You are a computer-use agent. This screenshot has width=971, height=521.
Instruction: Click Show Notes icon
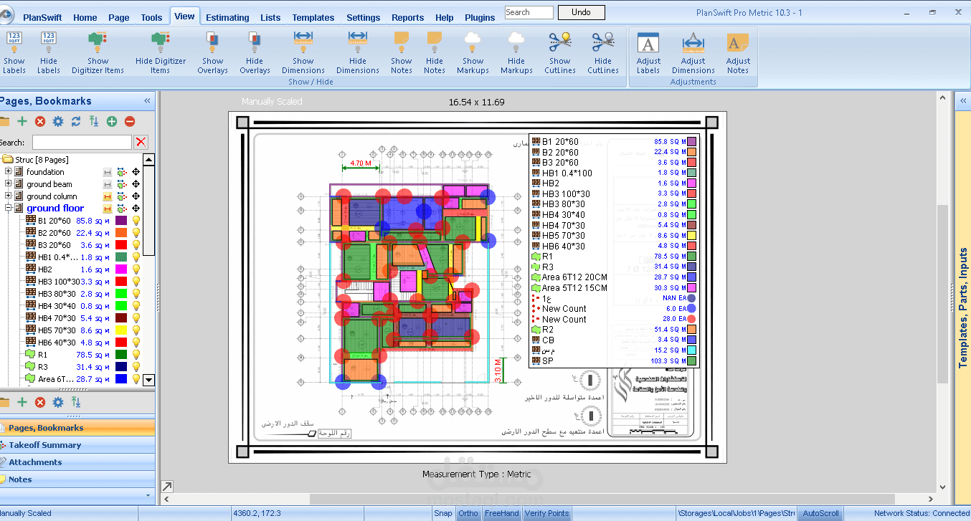402,41
